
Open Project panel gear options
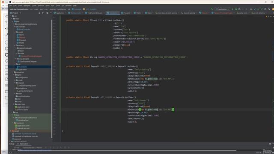47,13
